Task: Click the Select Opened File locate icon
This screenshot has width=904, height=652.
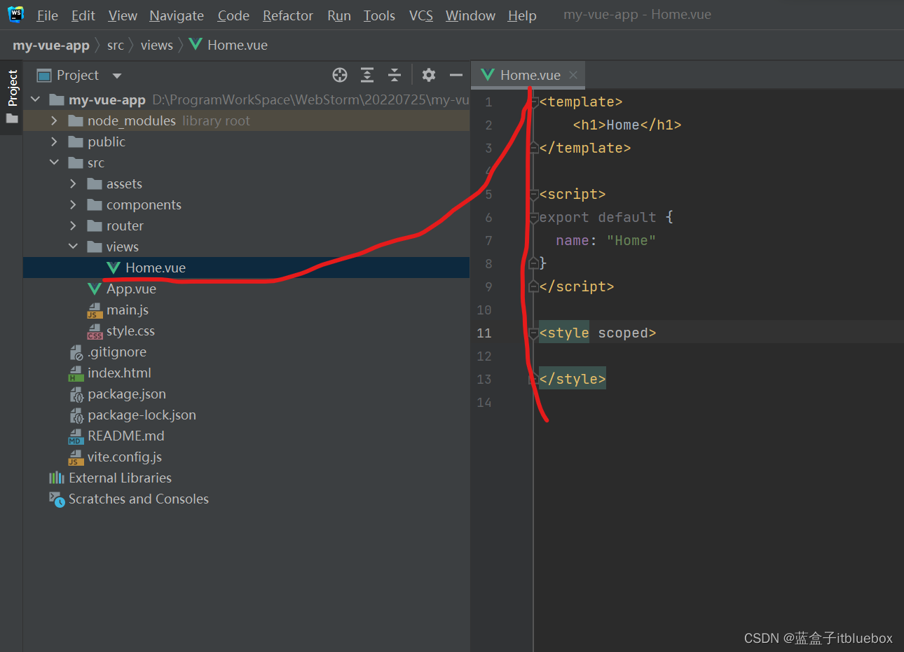Action: (x=340, y=75)
